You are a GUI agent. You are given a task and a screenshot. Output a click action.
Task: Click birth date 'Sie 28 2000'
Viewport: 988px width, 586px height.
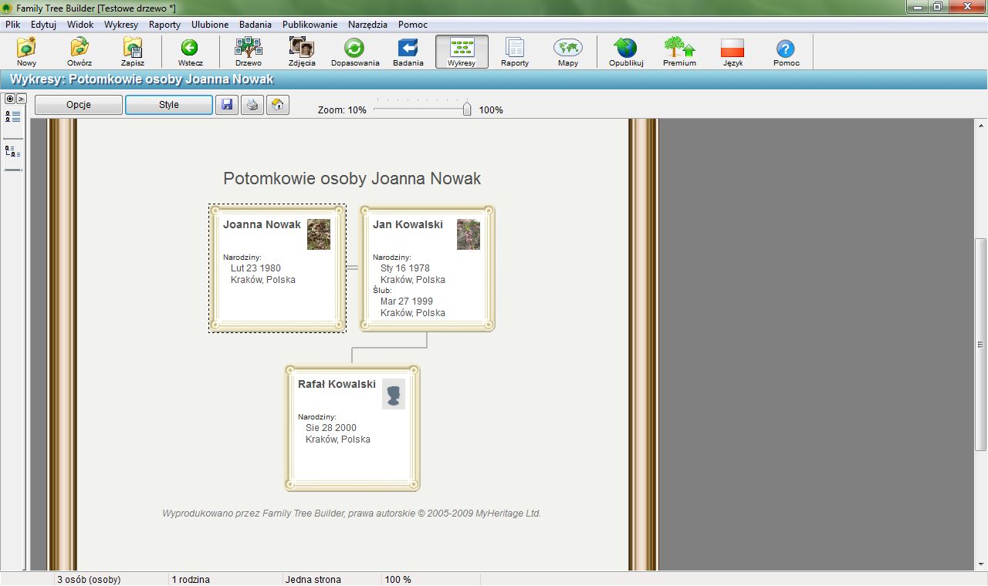click(331, 428)
